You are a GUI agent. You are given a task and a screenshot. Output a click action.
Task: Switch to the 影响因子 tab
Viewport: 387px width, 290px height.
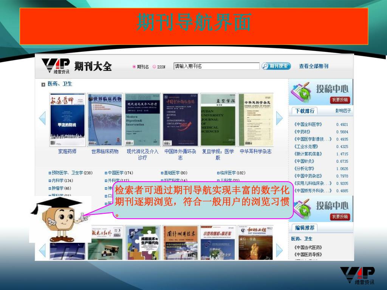tap(343, 111)
